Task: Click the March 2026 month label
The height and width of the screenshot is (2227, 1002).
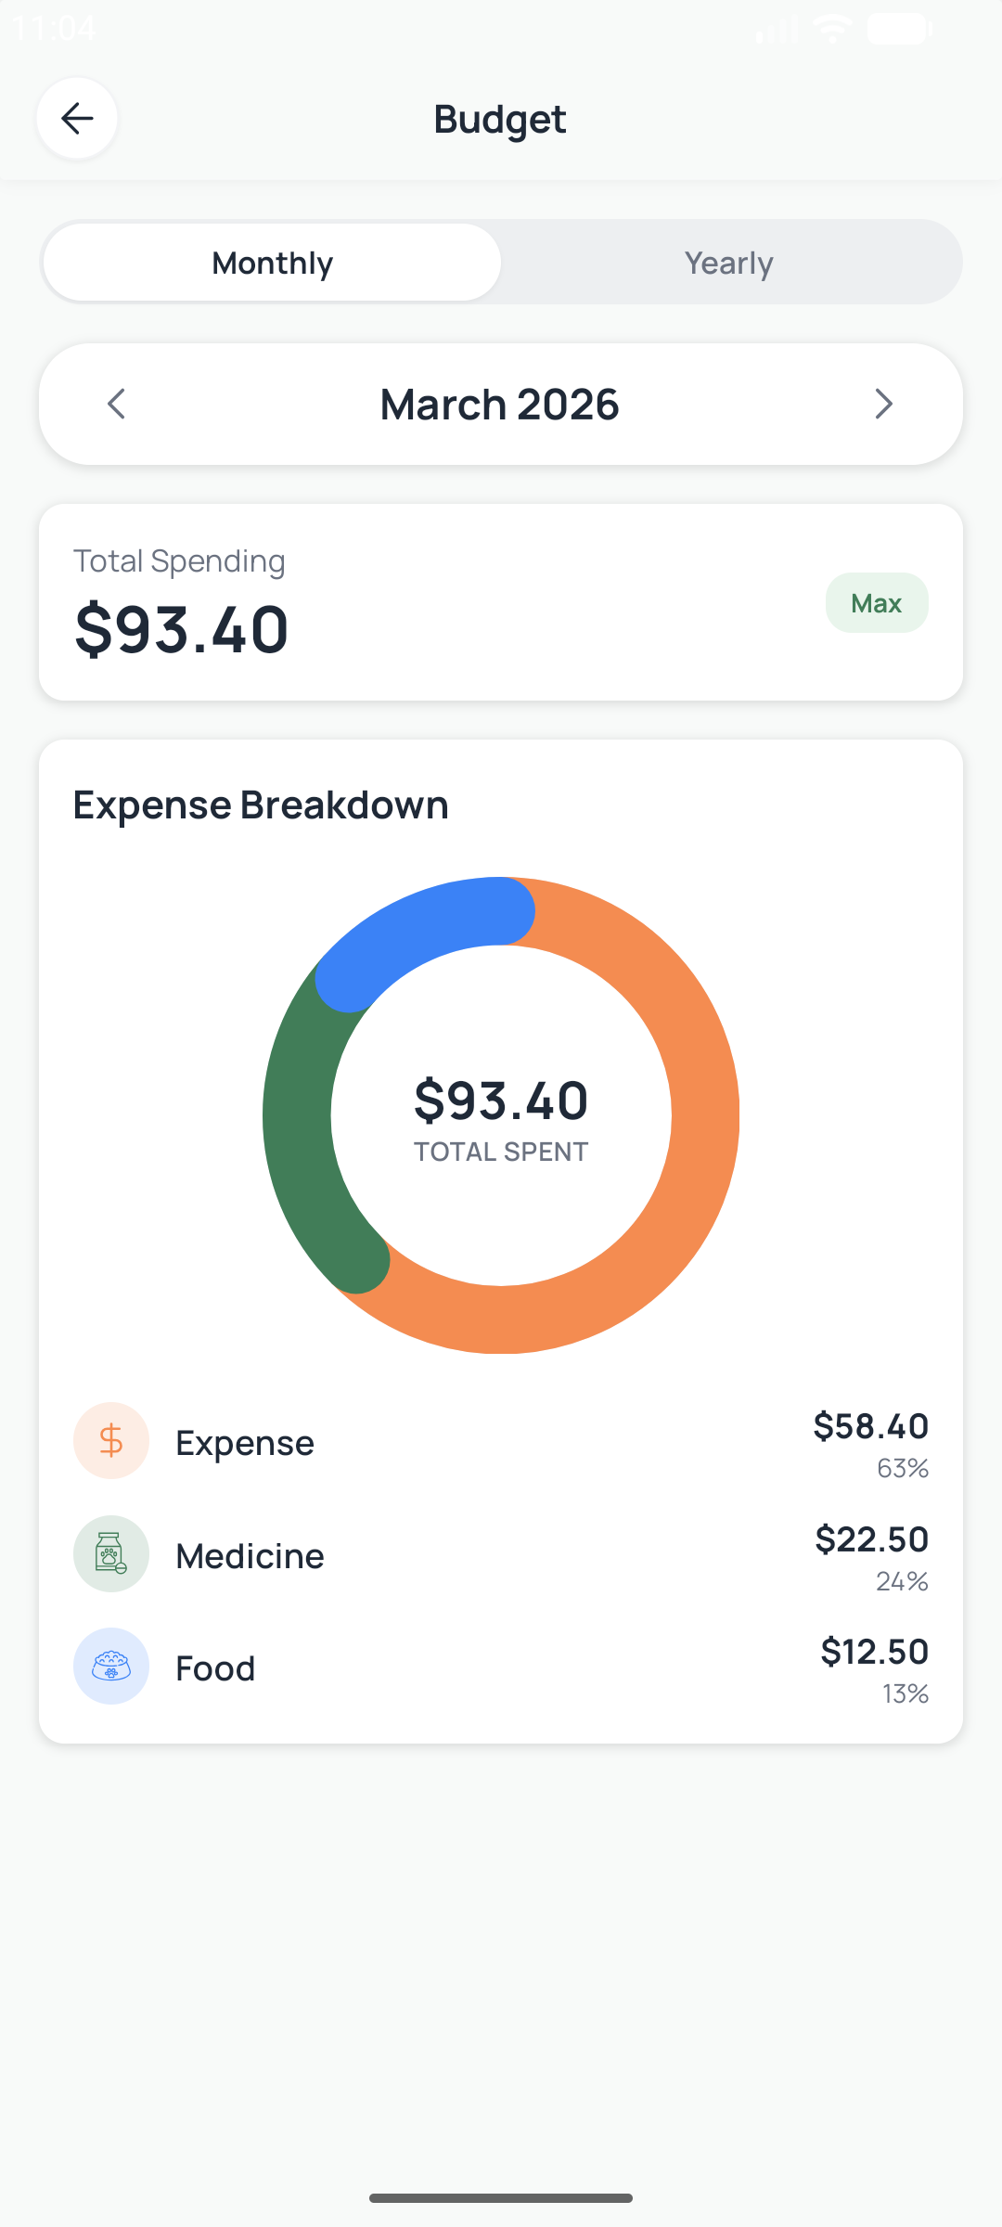Action: (500, 405)
